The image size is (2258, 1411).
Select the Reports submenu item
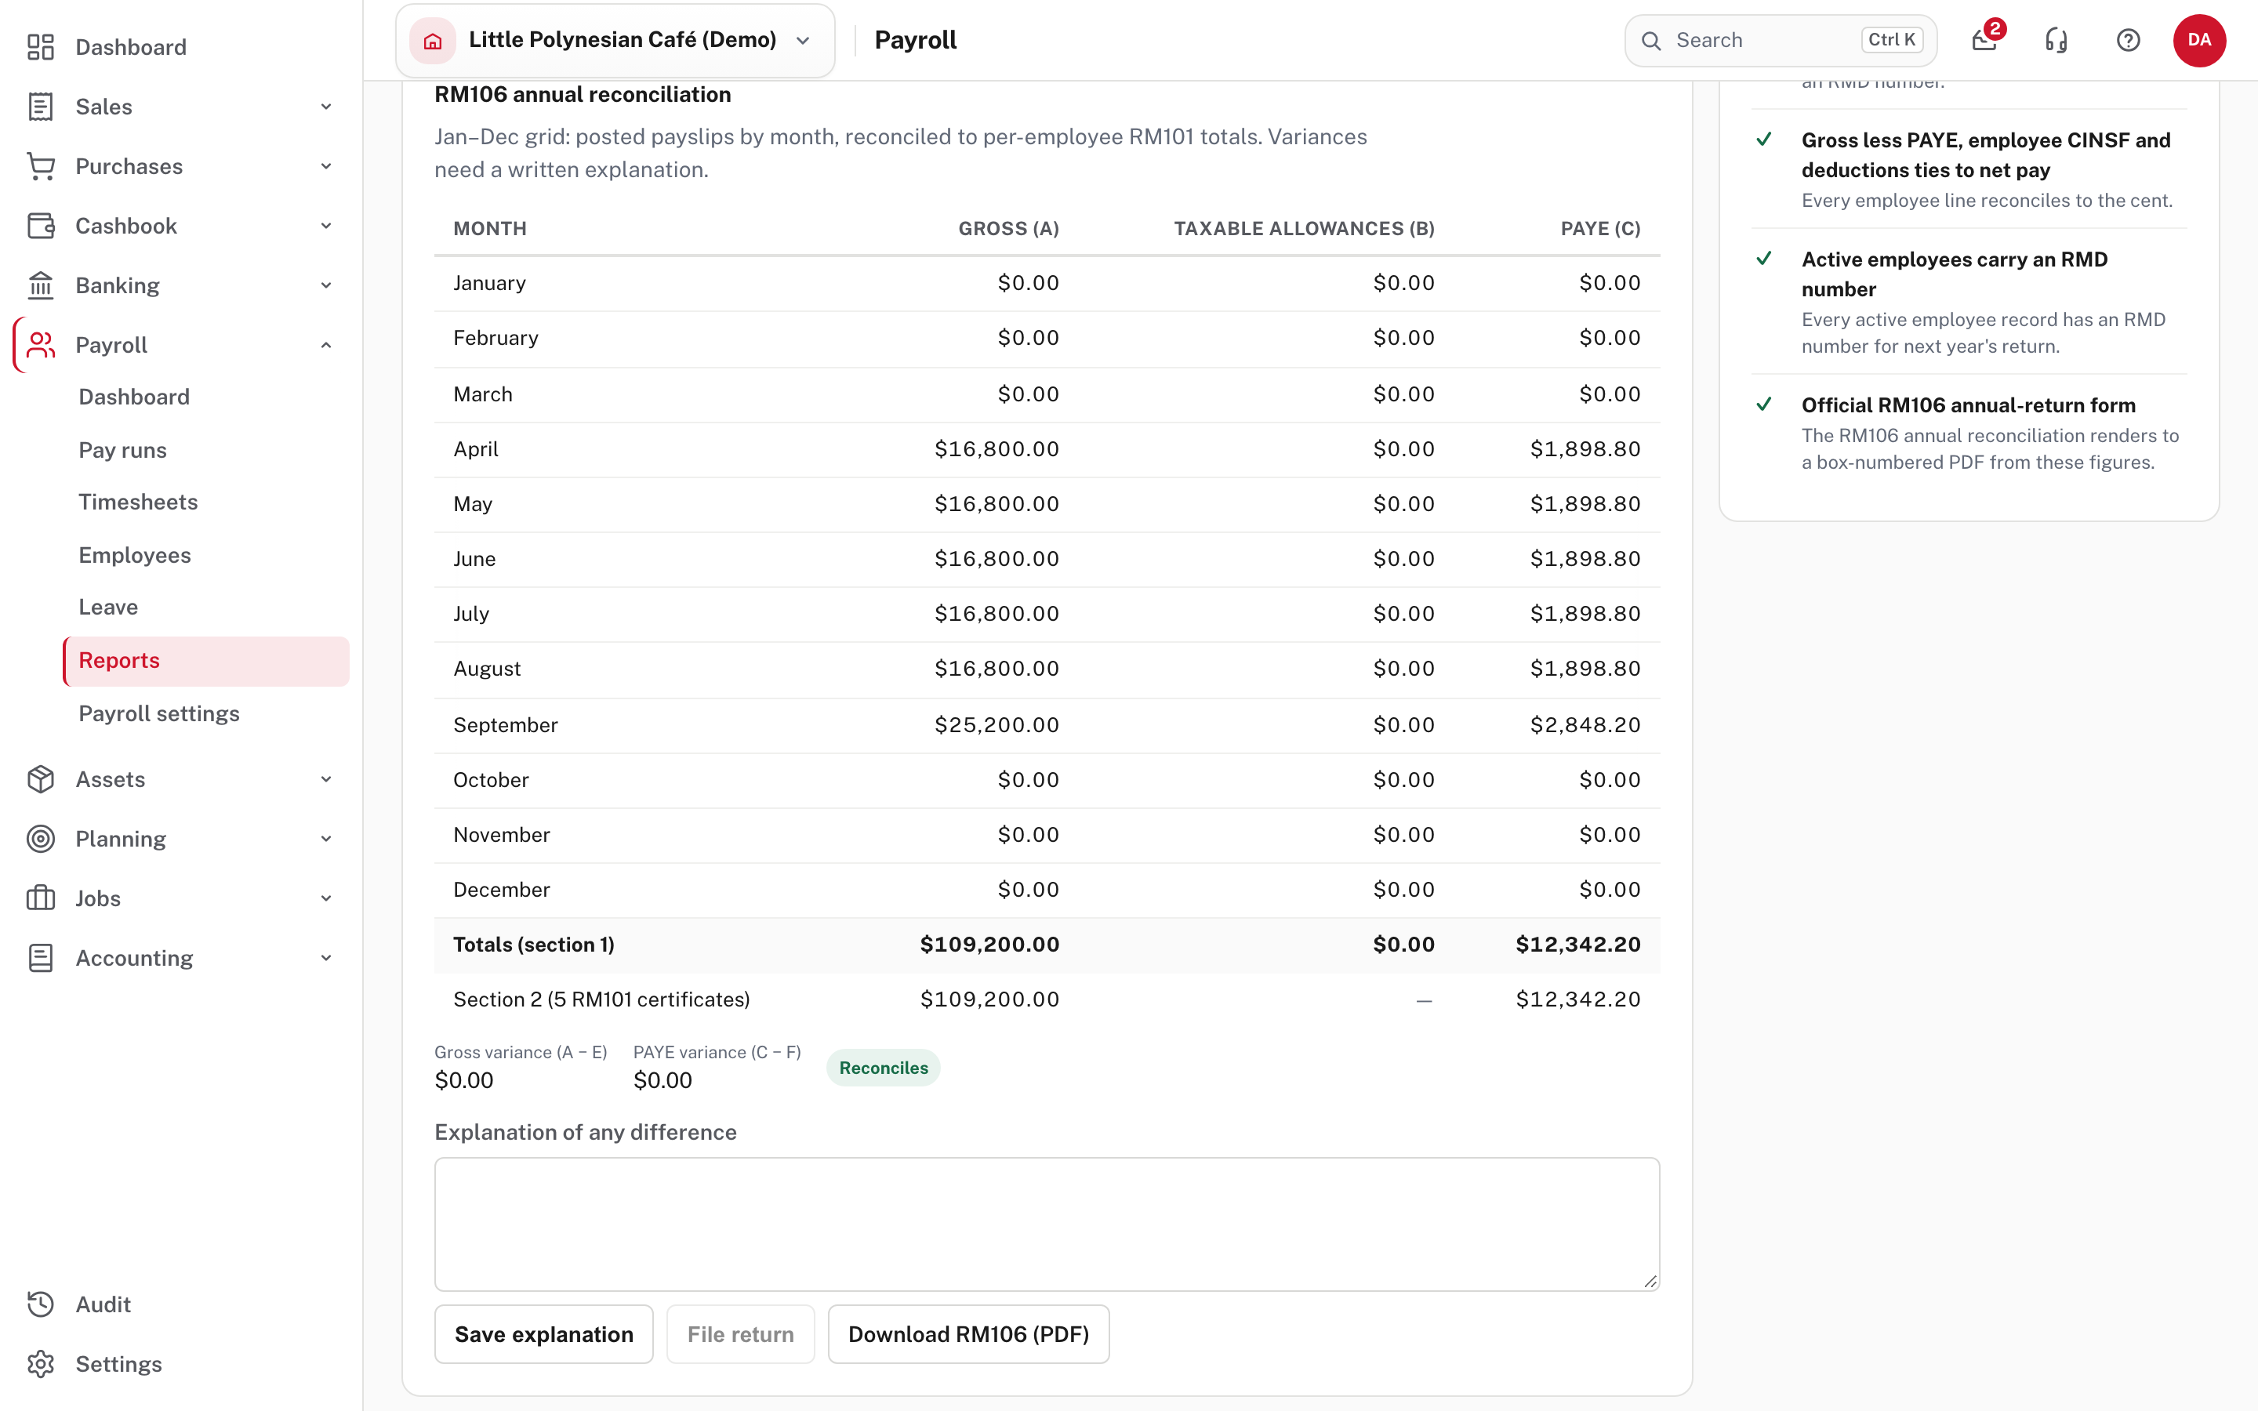(206, 661)
